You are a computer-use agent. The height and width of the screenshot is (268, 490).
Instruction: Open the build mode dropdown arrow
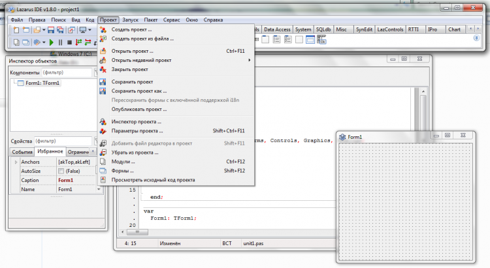point(44,42)
